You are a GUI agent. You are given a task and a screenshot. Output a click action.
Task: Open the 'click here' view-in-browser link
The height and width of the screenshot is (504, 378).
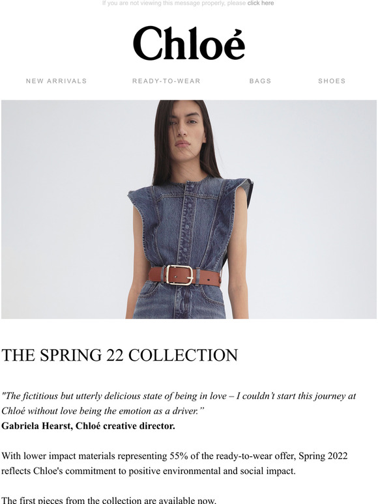pyautogui.click(x=261, y=3)
